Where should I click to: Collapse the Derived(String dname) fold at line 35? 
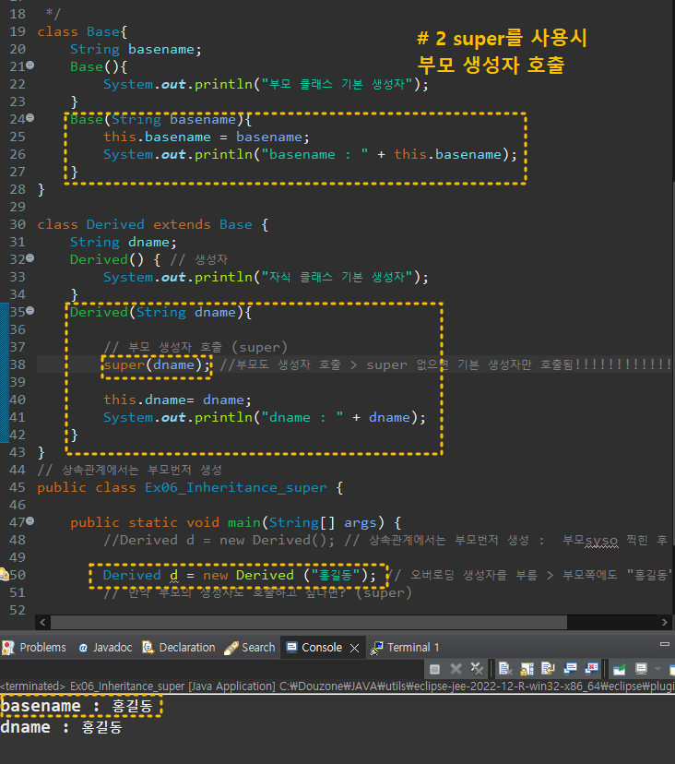[x=30, y=310]
